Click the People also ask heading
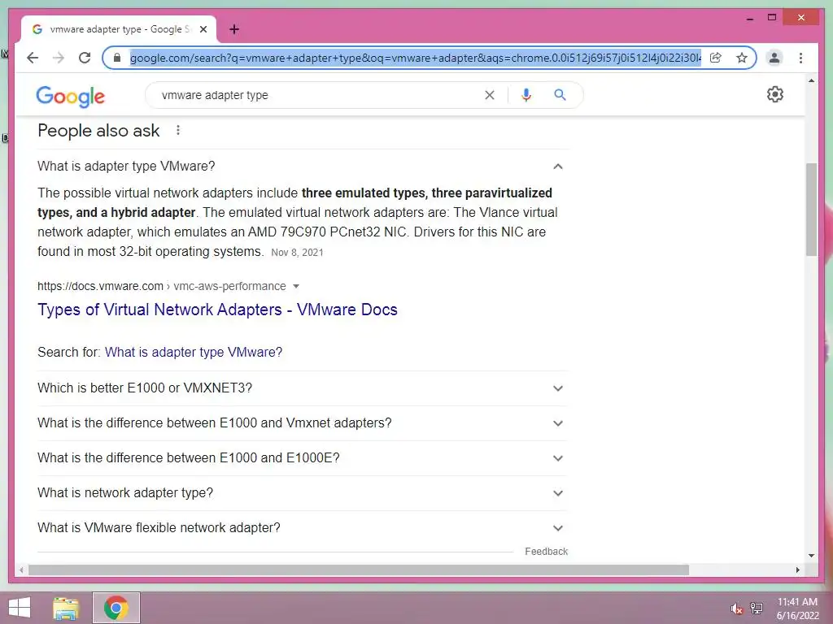 (98, 131)
